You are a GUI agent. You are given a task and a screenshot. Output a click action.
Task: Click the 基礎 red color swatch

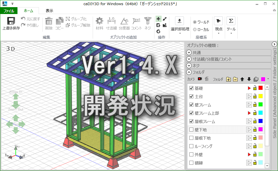tap(261, 88)
